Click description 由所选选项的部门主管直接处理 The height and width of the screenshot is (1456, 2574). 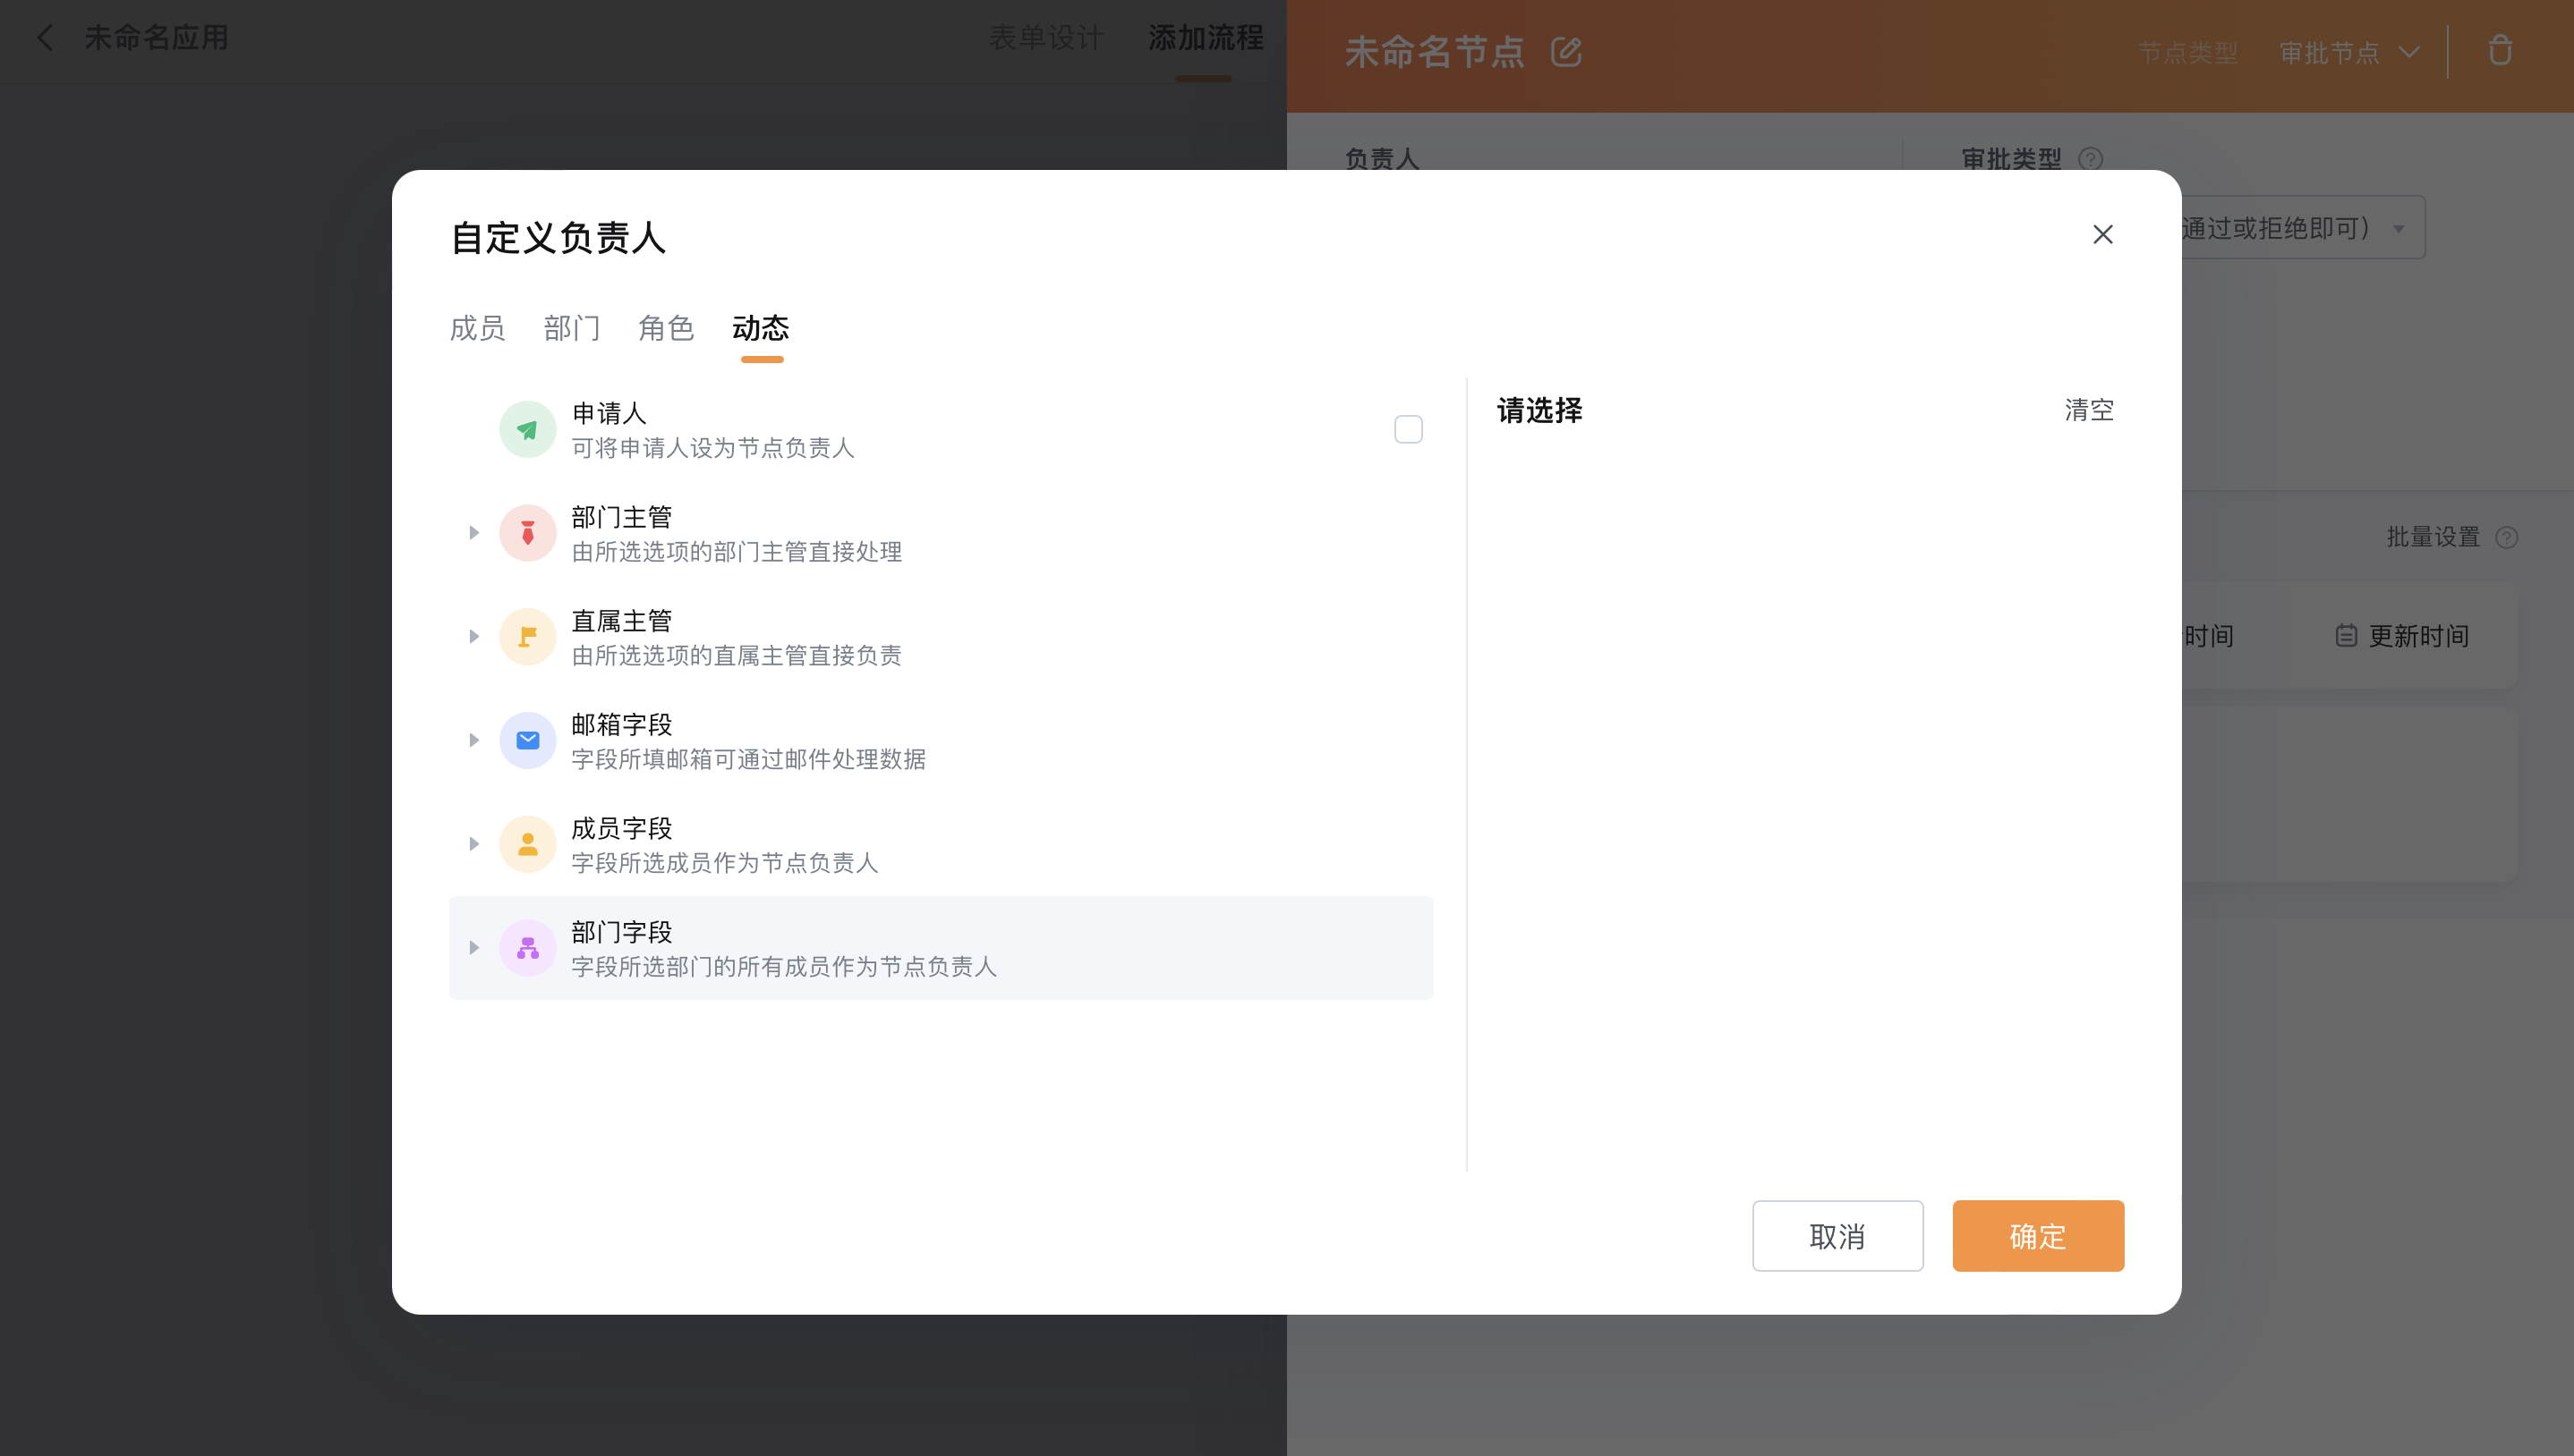pyautogui.click(x=737, y=552)
